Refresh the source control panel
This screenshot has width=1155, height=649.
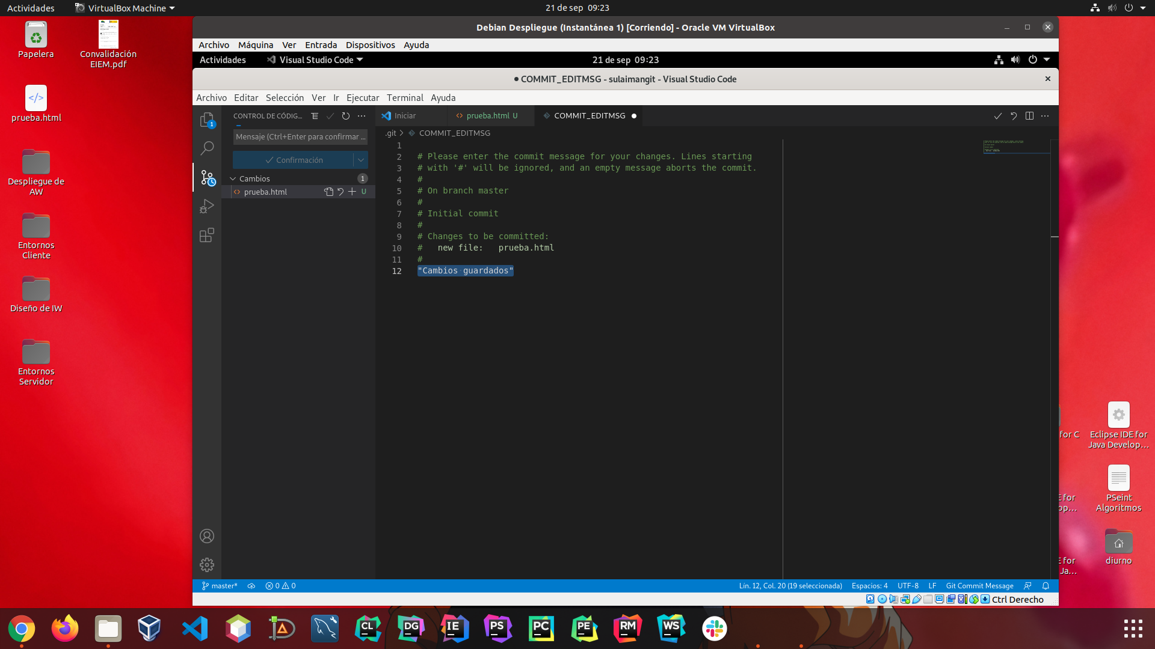tap(346, 116)
